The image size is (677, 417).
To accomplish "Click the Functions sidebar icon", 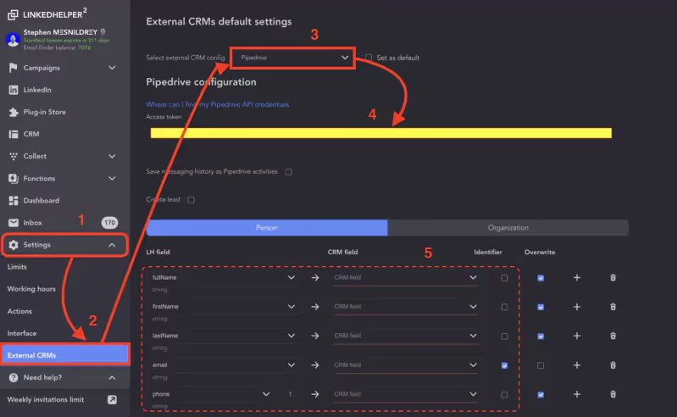I will (14, 178).
